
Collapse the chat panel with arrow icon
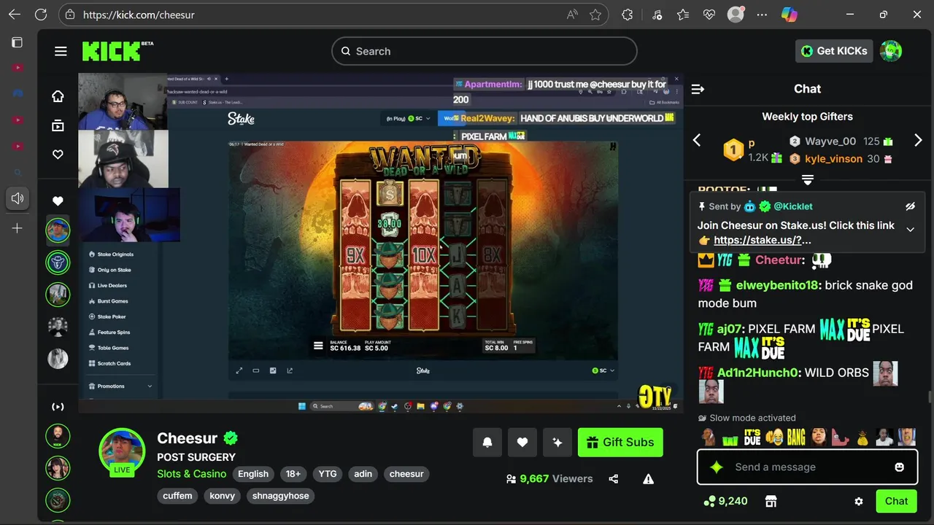pyautogui.click(x=698, y=89)
